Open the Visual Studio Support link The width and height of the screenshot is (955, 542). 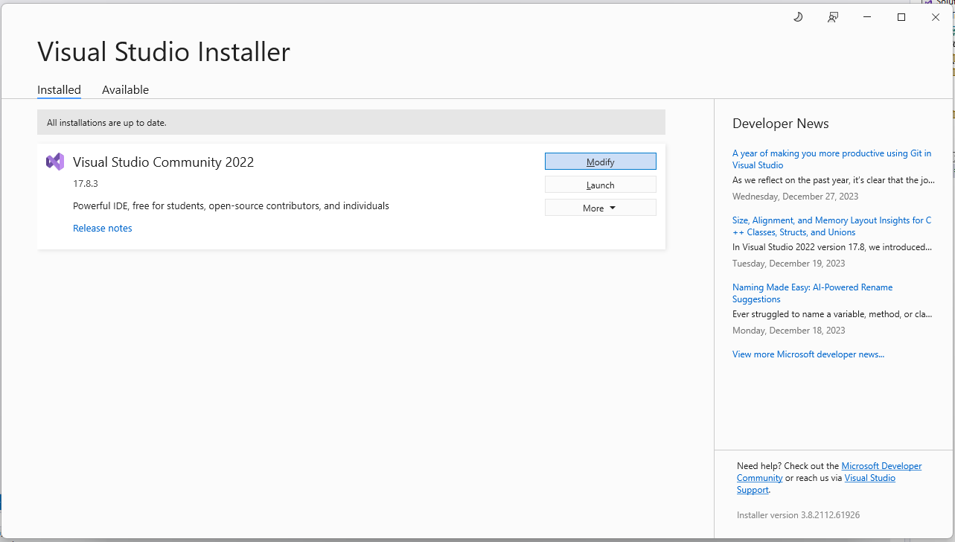point(869,477)
